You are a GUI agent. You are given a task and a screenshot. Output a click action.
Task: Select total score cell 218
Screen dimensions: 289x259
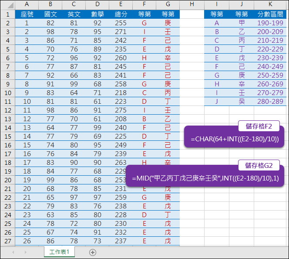[x=121, y=93]
